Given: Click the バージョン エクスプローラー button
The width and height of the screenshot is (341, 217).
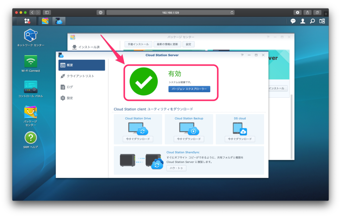Looking at the screenshot, I should [x=189, y=89].
